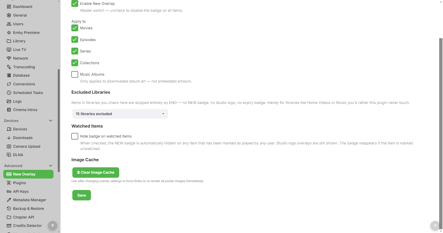
Task: Collapse the Advanced section chevron
Action: pyautogui.click(x=51, y=166)
